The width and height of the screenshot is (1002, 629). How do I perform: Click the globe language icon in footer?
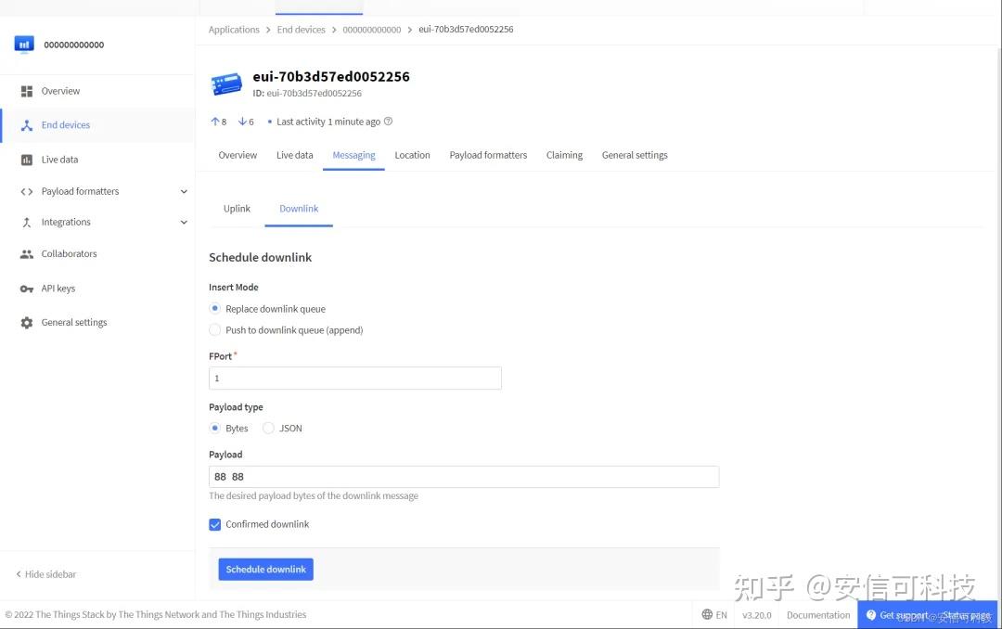pyautogui.click(x=707, y=614)
